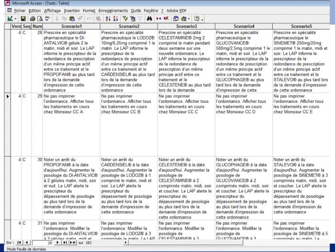Click Scenario2 cell about LODOZ 10mg/6,25mg
335x252 pixels.
click(129, 61)
